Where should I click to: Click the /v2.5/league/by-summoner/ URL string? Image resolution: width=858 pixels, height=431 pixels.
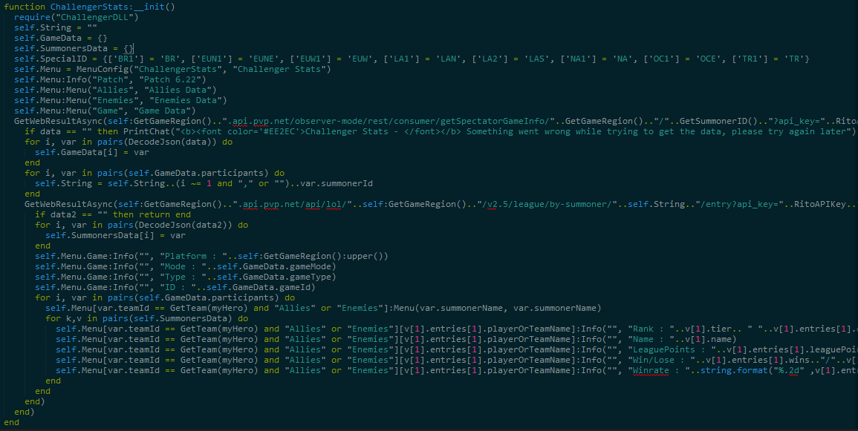(547, 204)
